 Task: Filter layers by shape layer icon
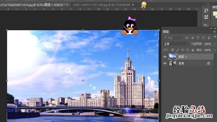[203, 38]
